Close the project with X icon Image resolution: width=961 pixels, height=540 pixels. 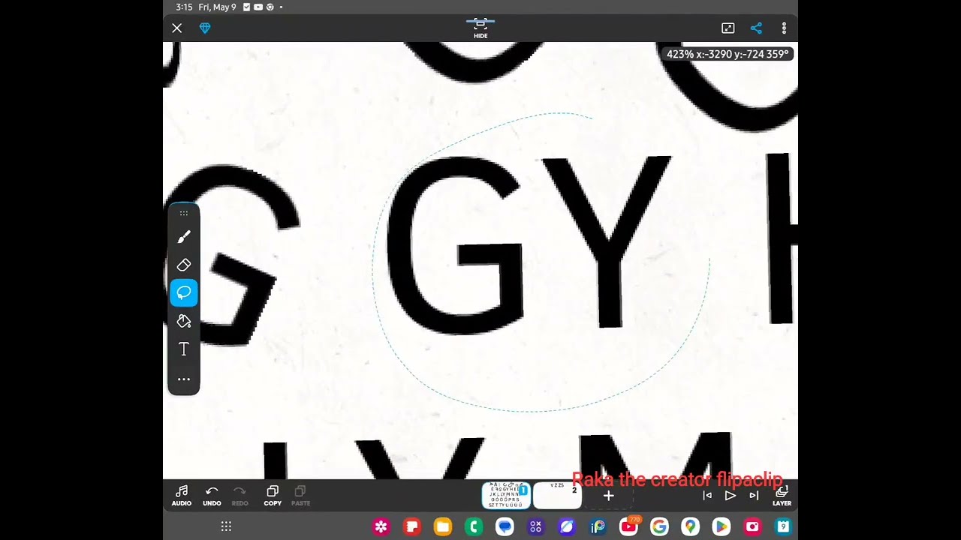tap(177, 28)
